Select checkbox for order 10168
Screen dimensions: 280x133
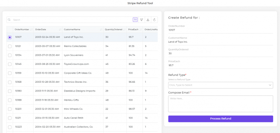point(10,82)
